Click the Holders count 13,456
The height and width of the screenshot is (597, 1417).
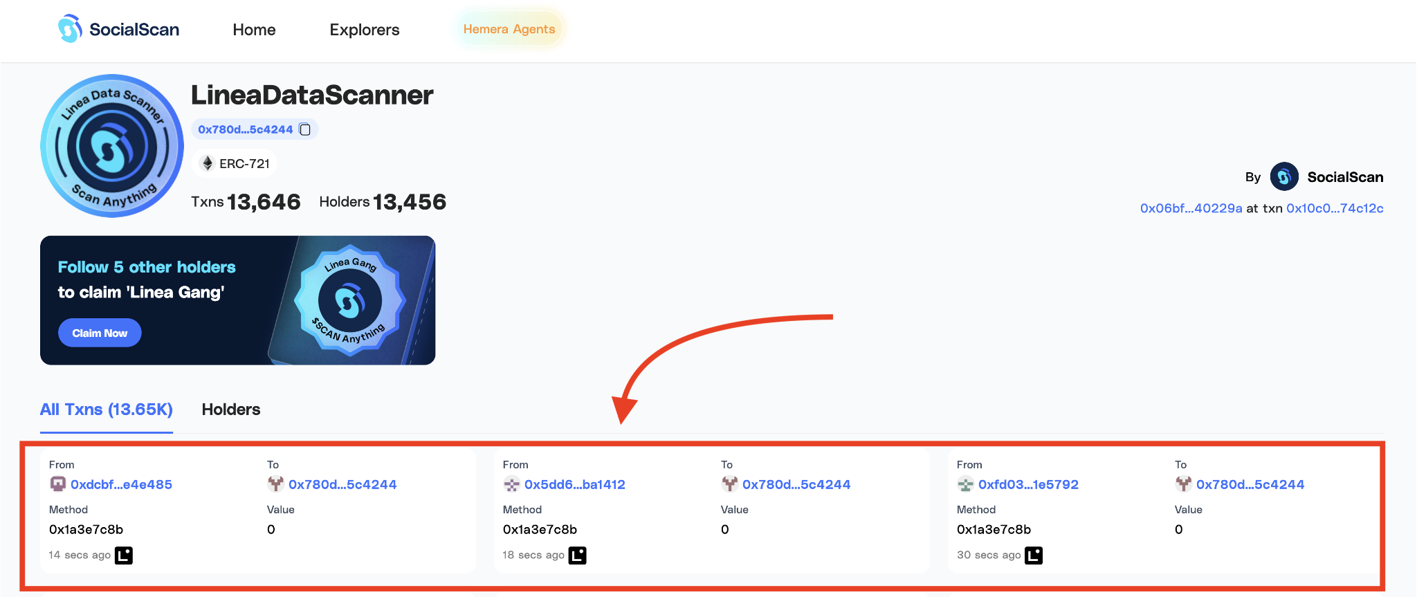[410, 202]
